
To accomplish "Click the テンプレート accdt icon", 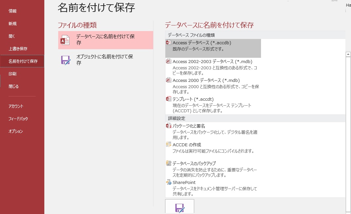I will [168, 99].
